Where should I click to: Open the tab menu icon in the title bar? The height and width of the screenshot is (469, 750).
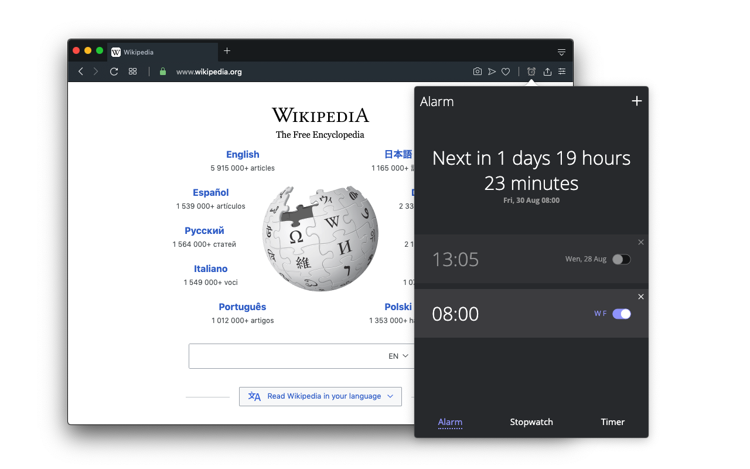[x=561, y=52]
